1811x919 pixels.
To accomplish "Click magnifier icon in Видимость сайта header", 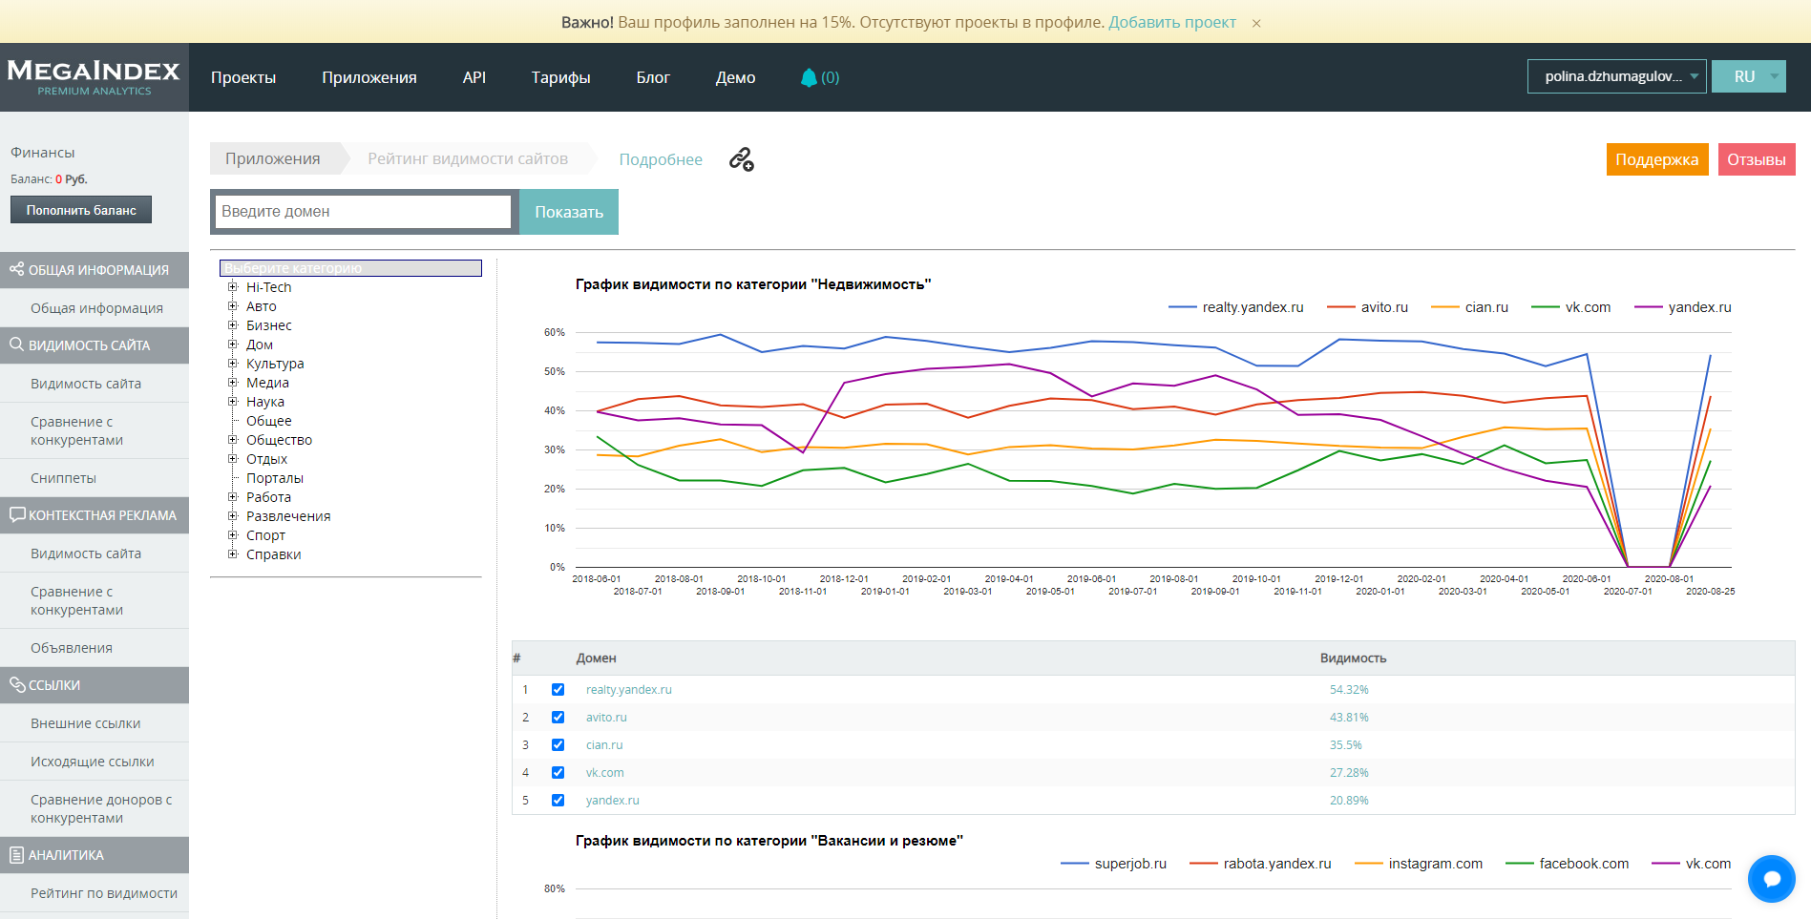I will click(16, 345).
